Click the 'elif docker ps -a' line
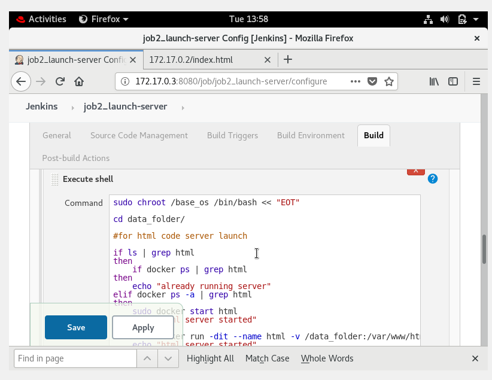Viewport: 492px width, 380px height. (x=183, y=294)
